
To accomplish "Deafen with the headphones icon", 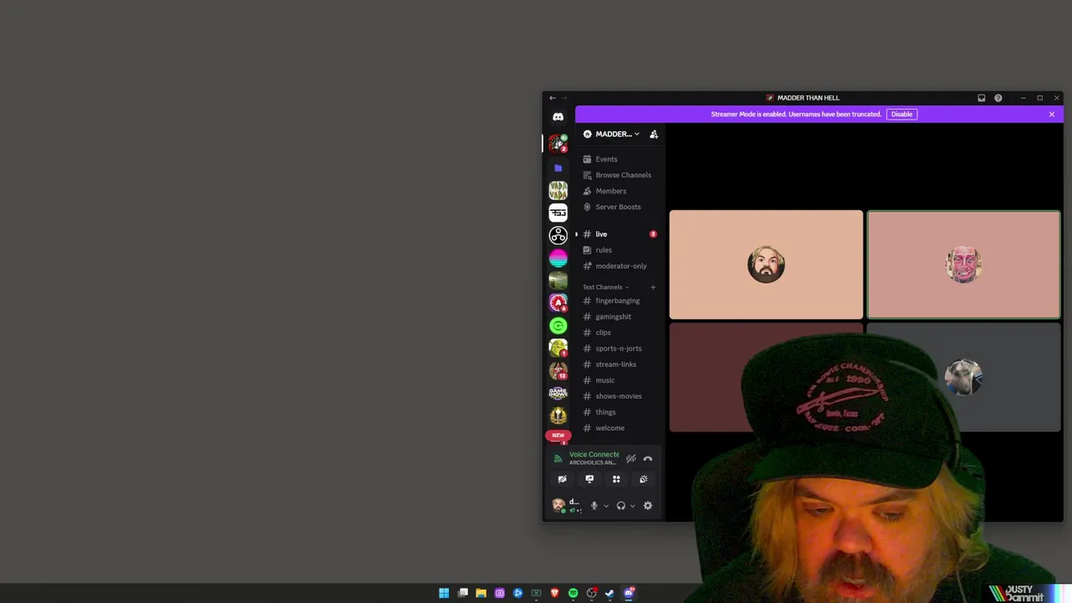I will (621, 506).
